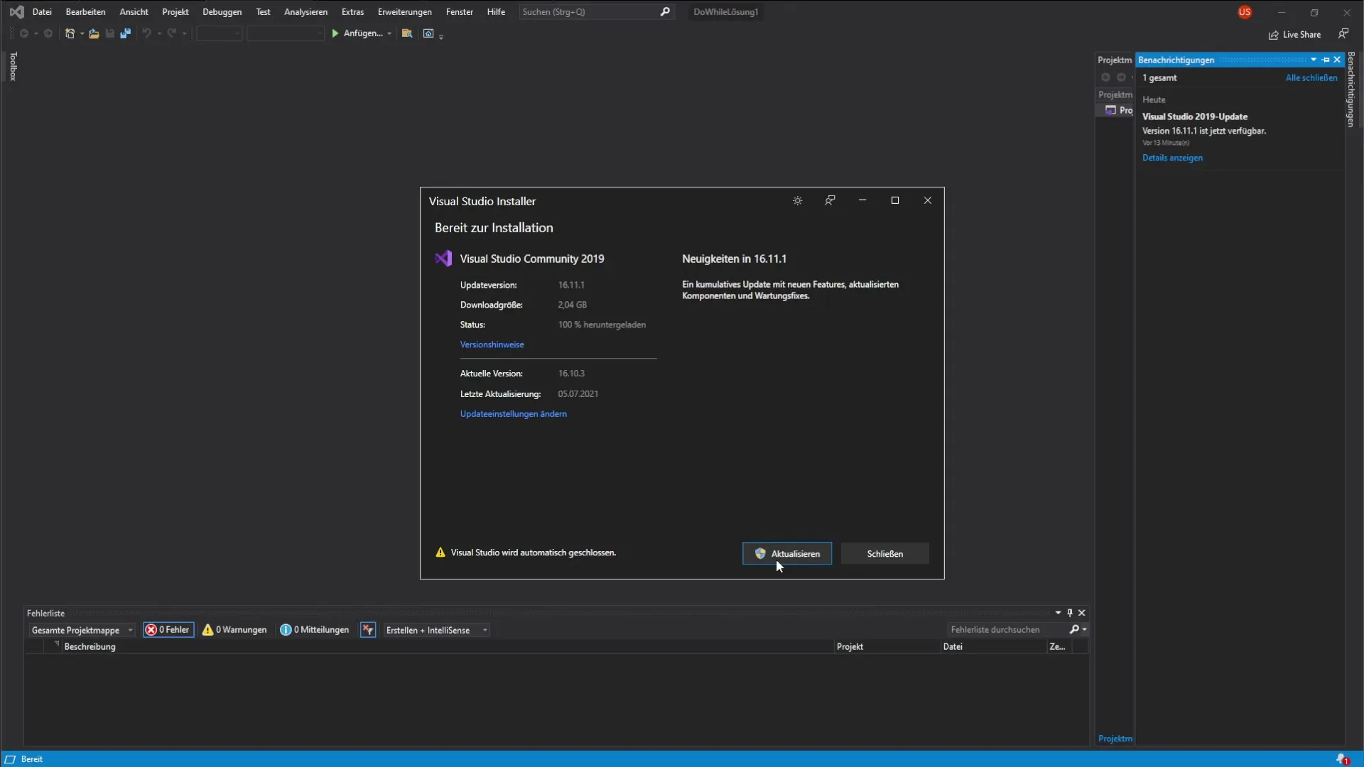Click the US user account avatar
1364x767 pixels.
coord(1245,12)
